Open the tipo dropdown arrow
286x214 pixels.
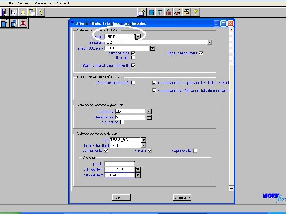coord(143,140)
